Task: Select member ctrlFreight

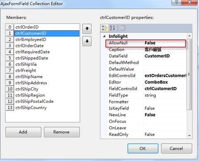Action: coord(43,71)
